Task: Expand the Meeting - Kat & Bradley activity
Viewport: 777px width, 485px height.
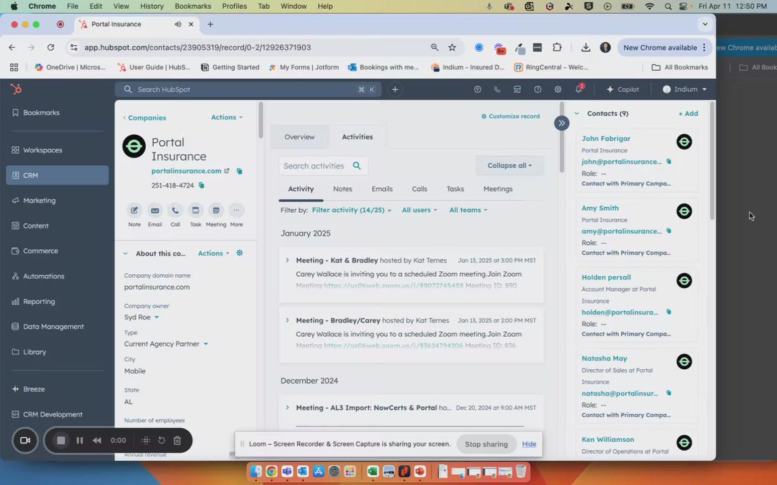Action: point(287,260)
